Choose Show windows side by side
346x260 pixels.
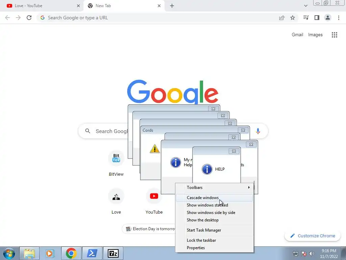coord(215,213)
